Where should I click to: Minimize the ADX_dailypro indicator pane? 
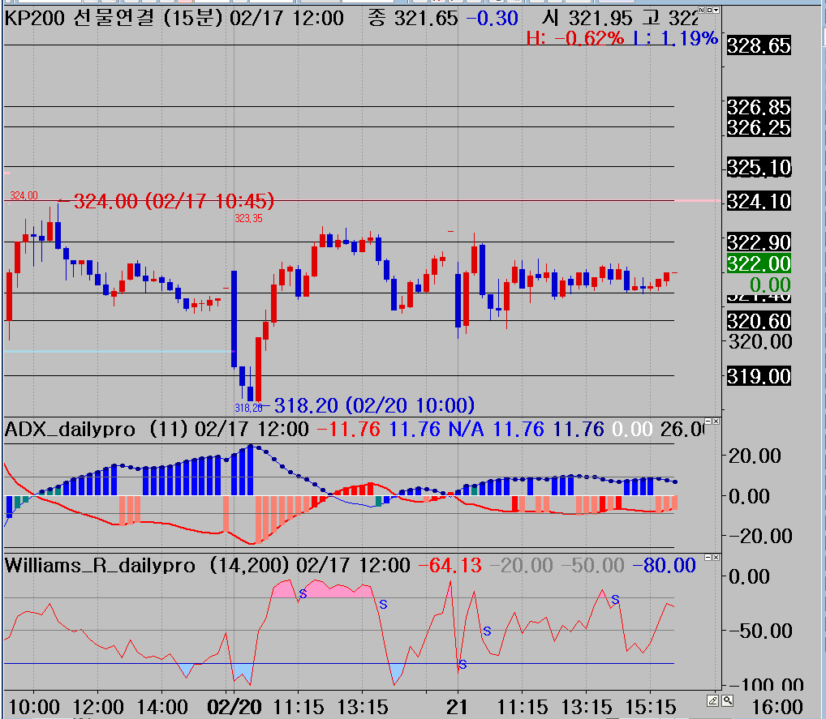point(708,422)
